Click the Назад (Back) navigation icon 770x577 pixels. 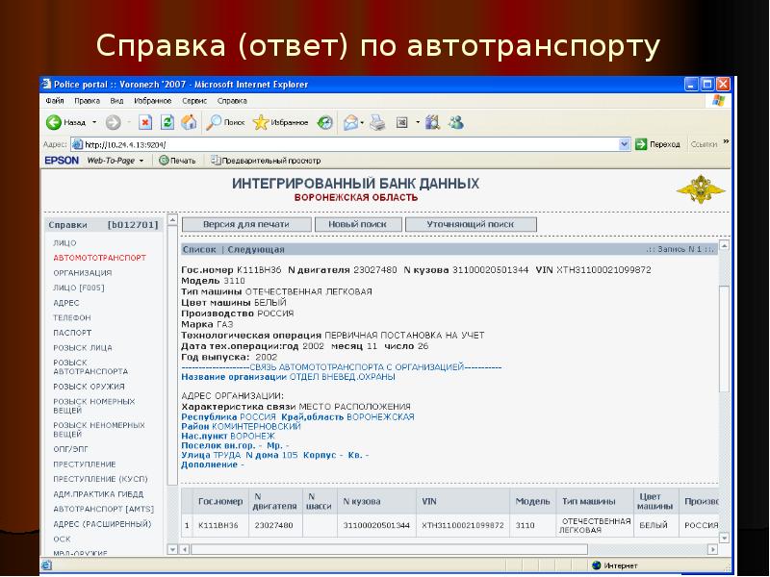click(55, 122)
